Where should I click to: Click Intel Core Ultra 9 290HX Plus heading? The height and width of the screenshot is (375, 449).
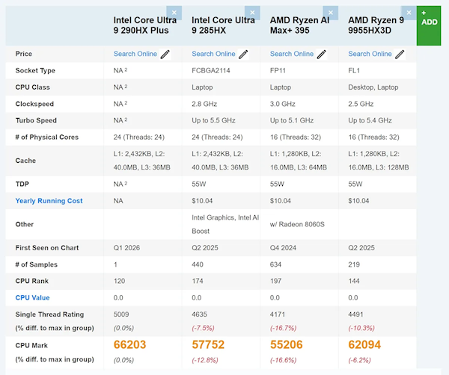147,26
